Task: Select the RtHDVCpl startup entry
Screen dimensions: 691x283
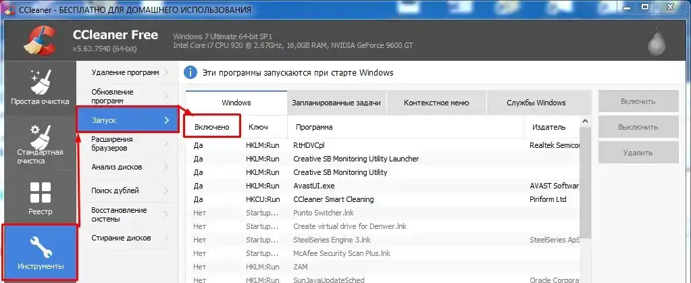Action: 382,145
